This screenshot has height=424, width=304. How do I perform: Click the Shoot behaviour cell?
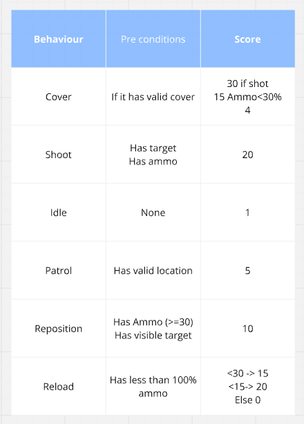tap(59, 155)
